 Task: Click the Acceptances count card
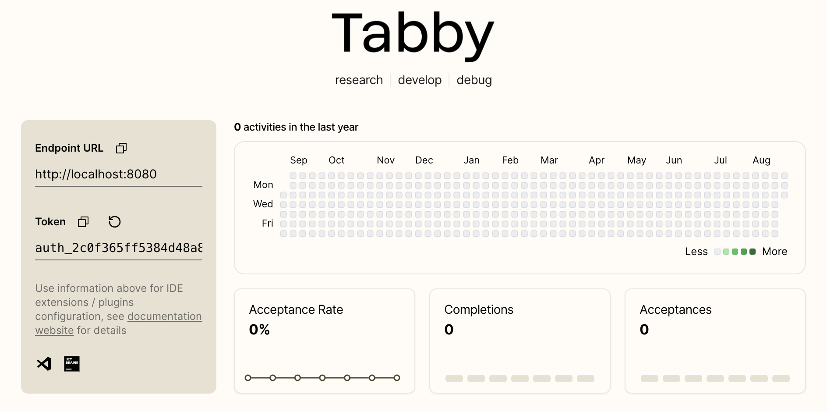pyautogui.click(x=715, y=341)
